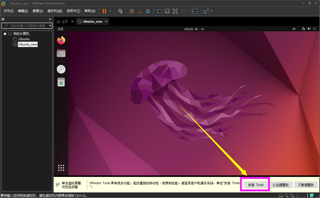Image resolution: width=320 pixels, height=198 pixels.
Task: Open the 虚拟机 menu
Action: pos(55,11)
